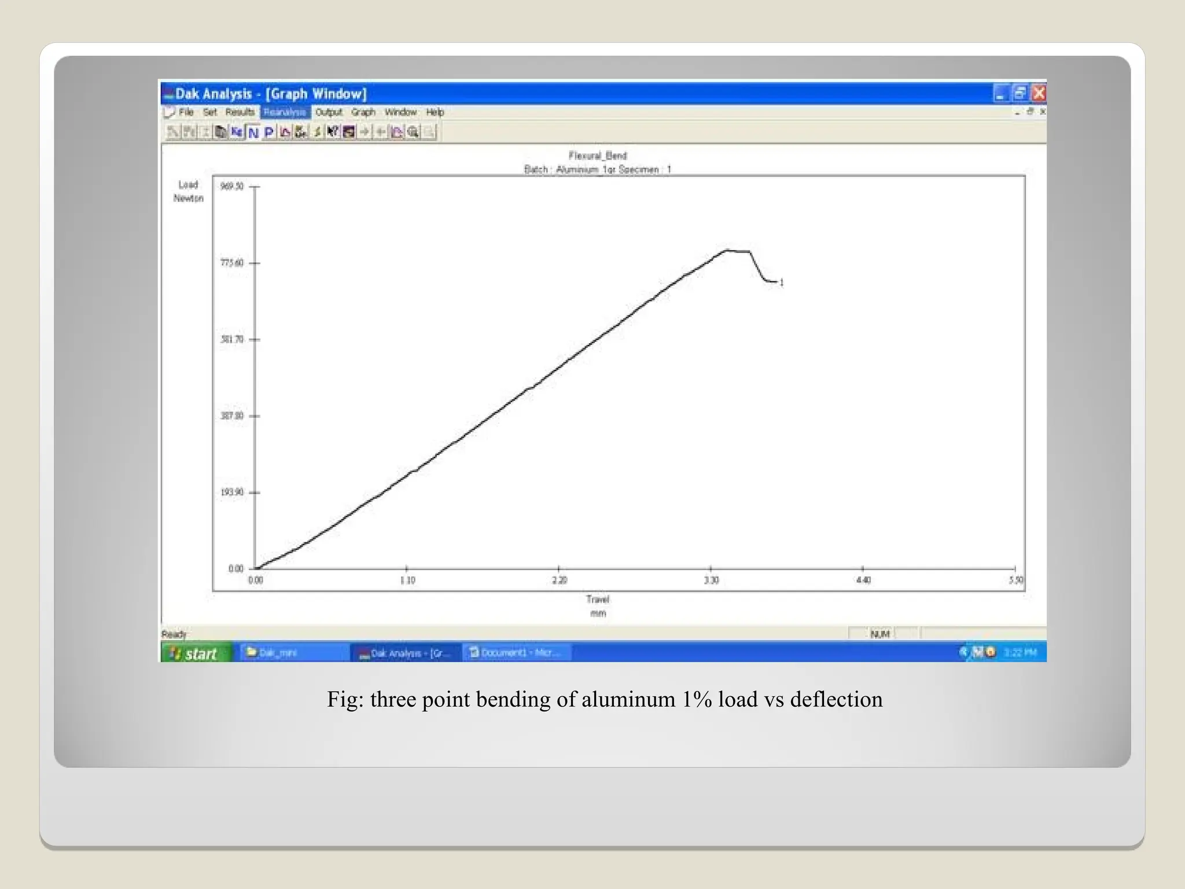Click the taskbar clock showing 3:22 PM

1020,653
